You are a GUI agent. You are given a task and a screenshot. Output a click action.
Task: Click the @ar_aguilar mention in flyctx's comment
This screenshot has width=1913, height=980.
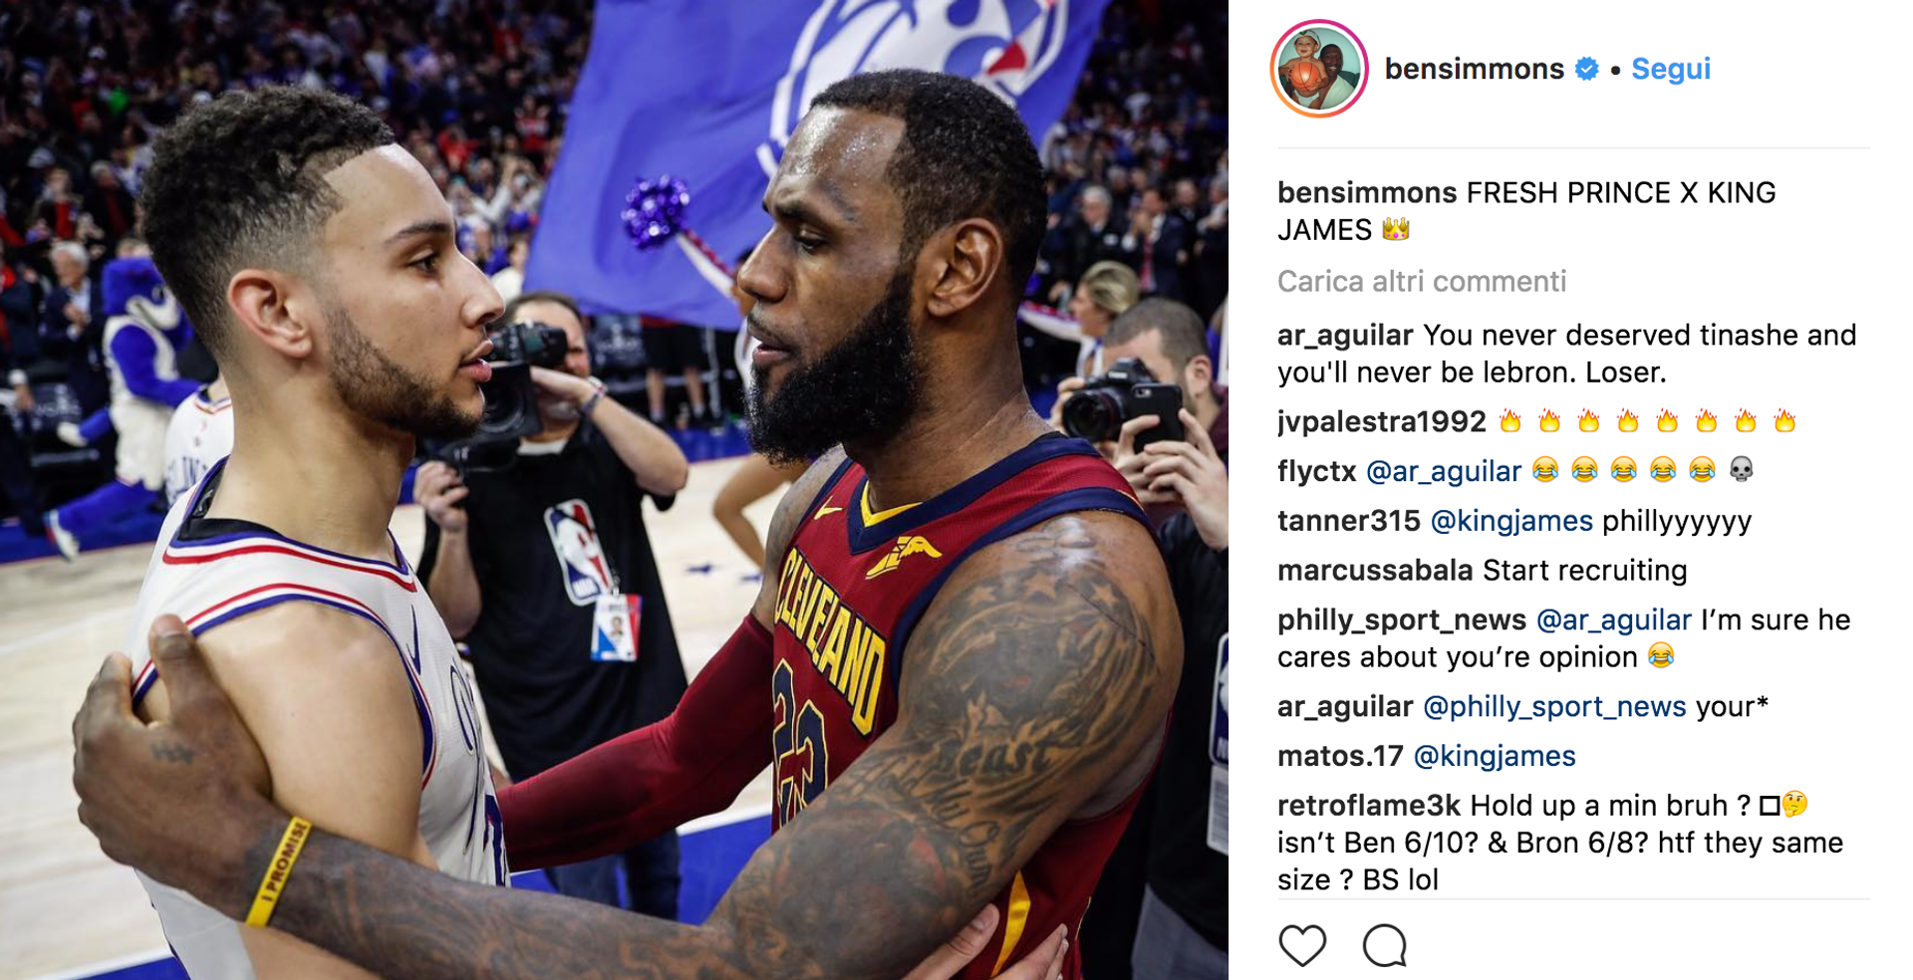1444,471
